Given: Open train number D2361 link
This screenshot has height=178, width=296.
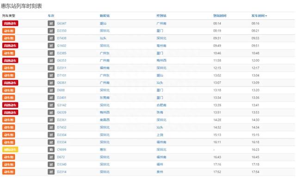Looking at the screenshot, I should point(62,120).
